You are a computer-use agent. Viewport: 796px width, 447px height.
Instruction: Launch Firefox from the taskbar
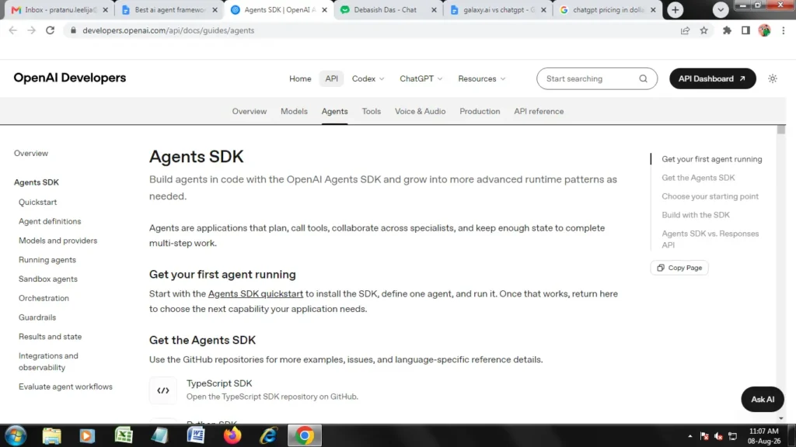coord(232,435)
